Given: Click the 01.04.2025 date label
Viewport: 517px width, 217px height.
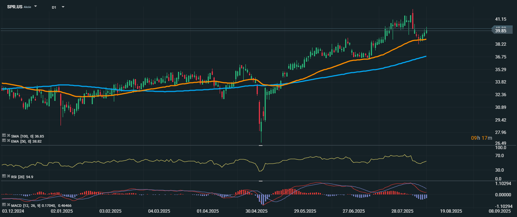Looking at the screenshot, I should (208, 211).
